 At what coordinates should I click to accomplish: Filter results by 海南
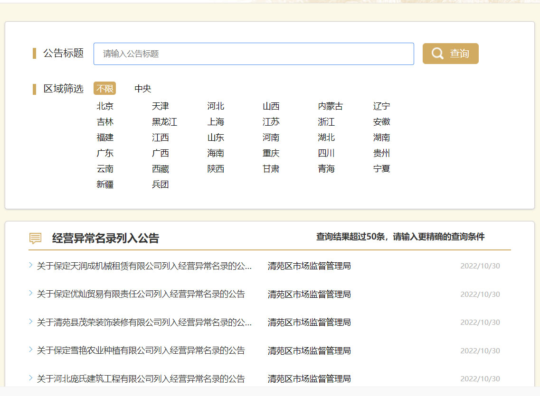coord(216,153)
